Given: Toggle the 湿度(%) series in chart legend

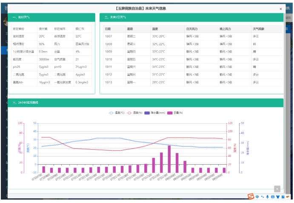Looking at the screenshot, I should [x=134, y=113].
